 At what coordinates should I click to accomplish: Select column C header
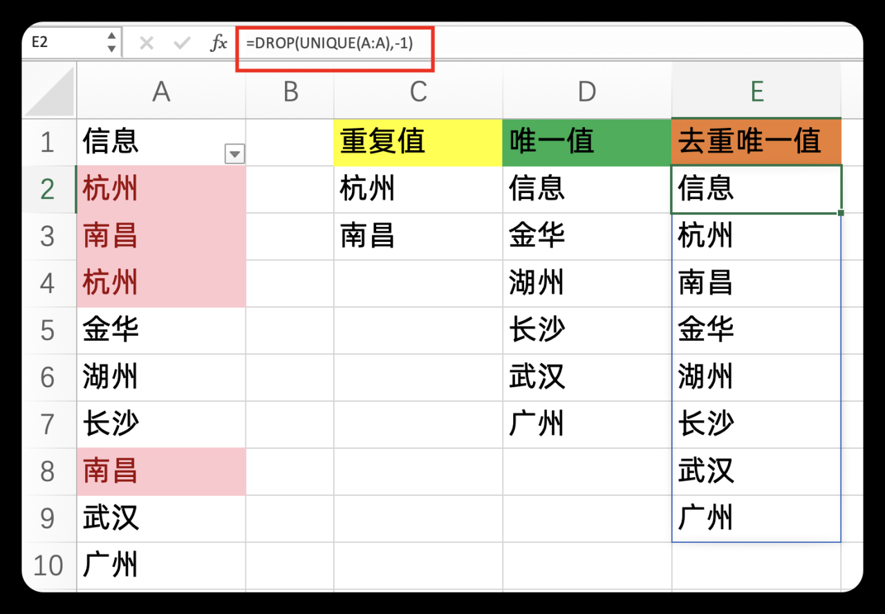coord(418,91)
